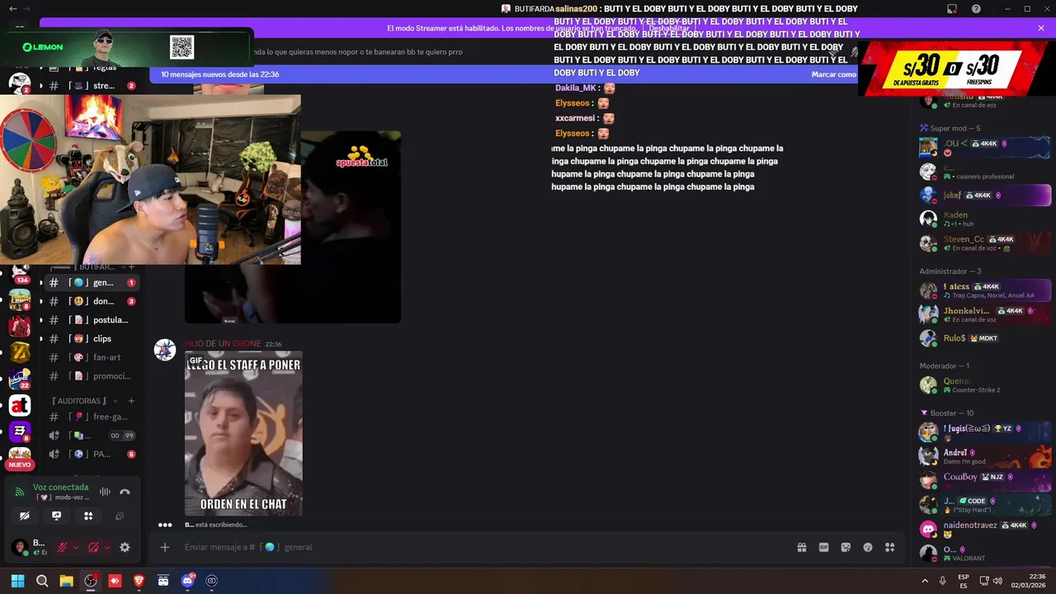Open HIJO DE UN GRONE's avatar

[x=165, y=350]
